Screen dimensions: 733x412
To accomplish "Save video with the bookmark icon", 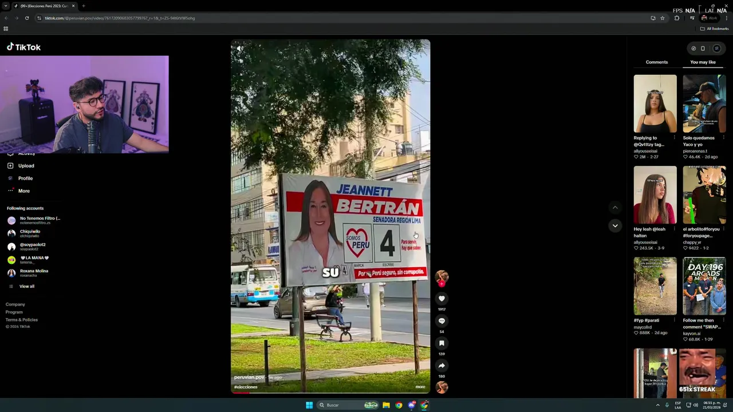I will 442,343.
